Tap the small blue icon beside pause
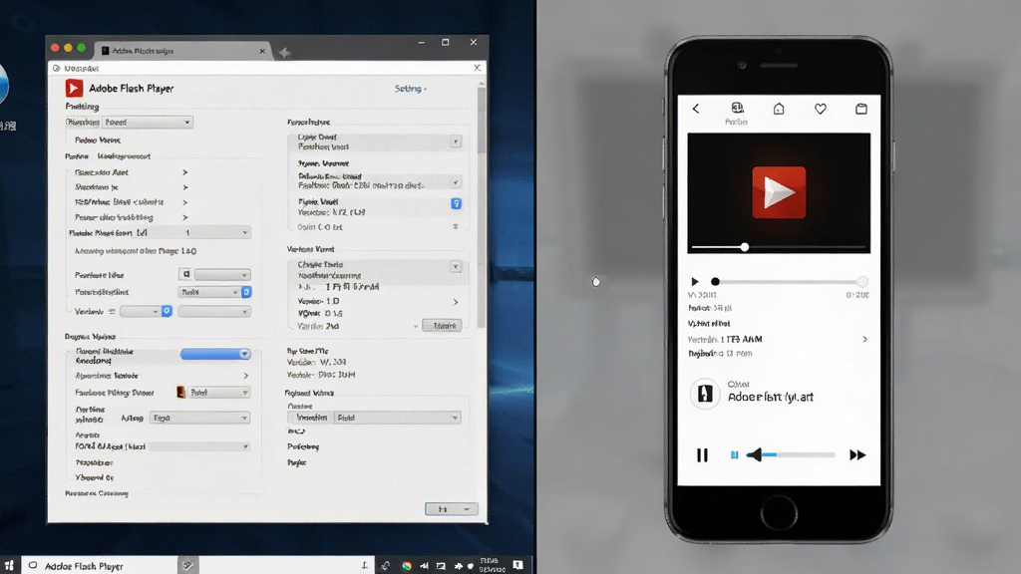 735,454
